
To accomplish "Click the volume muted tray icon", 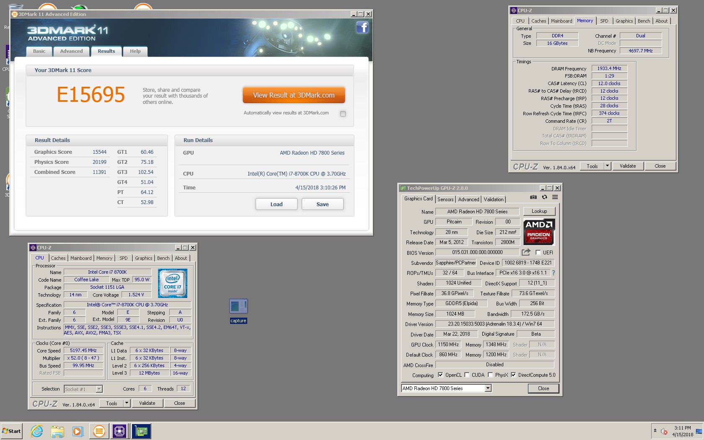I will click(x=664, y=431).
